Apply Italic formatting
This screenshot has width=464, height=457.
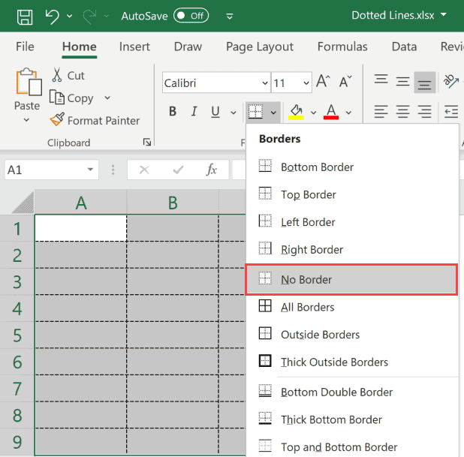[x=194, y=112]
